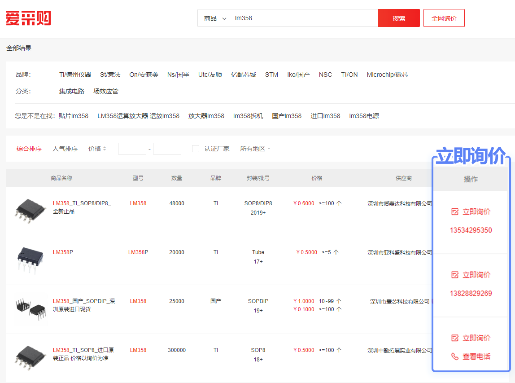Open the 商品 search type dropdown
515x383 pixels.
[215, 18]
